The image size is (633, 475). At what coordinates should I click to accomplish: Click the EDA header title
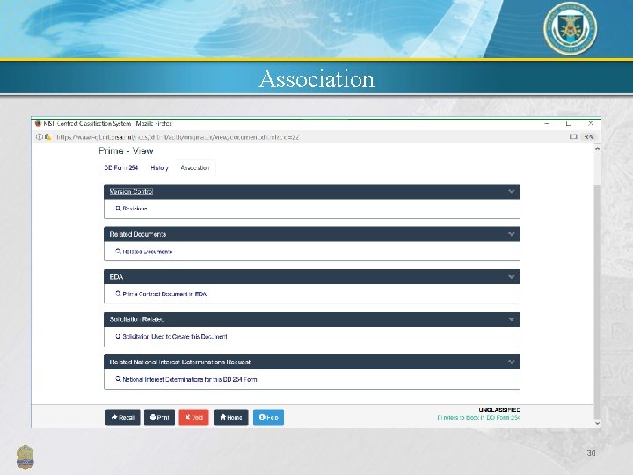point(116,277)
